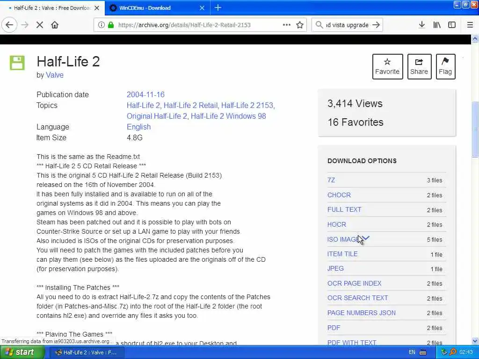Stop loading the page with the X button
The width and height of the screenshot is (479, 359).
point(39,25)
